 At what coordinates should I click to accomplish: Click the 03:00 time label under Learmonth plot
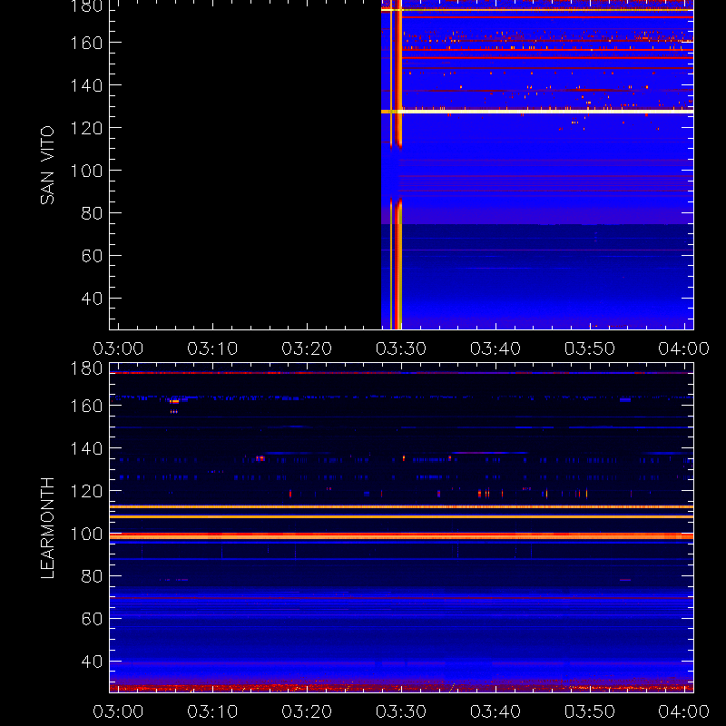point(118,711)
